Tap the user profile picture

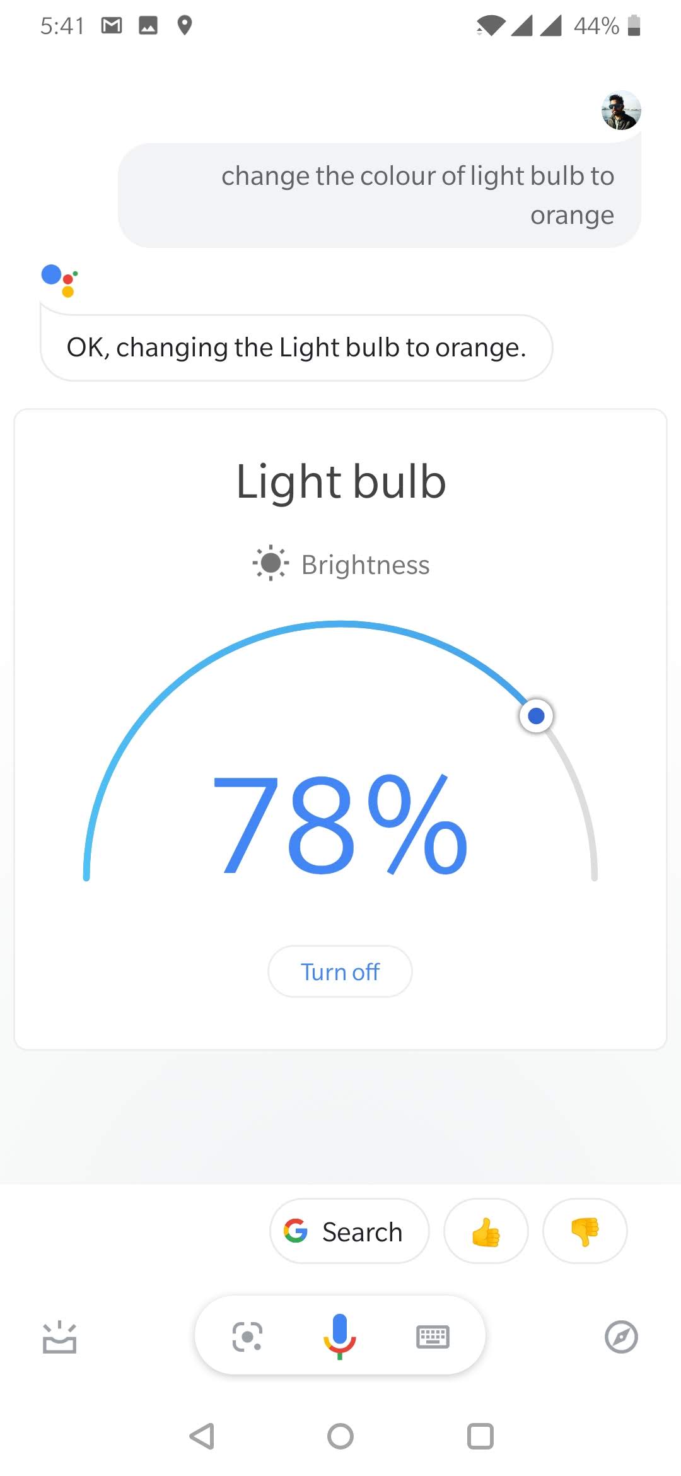click(621, 110)
